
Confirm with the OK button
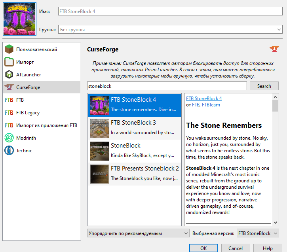click(x=203, y=248)
